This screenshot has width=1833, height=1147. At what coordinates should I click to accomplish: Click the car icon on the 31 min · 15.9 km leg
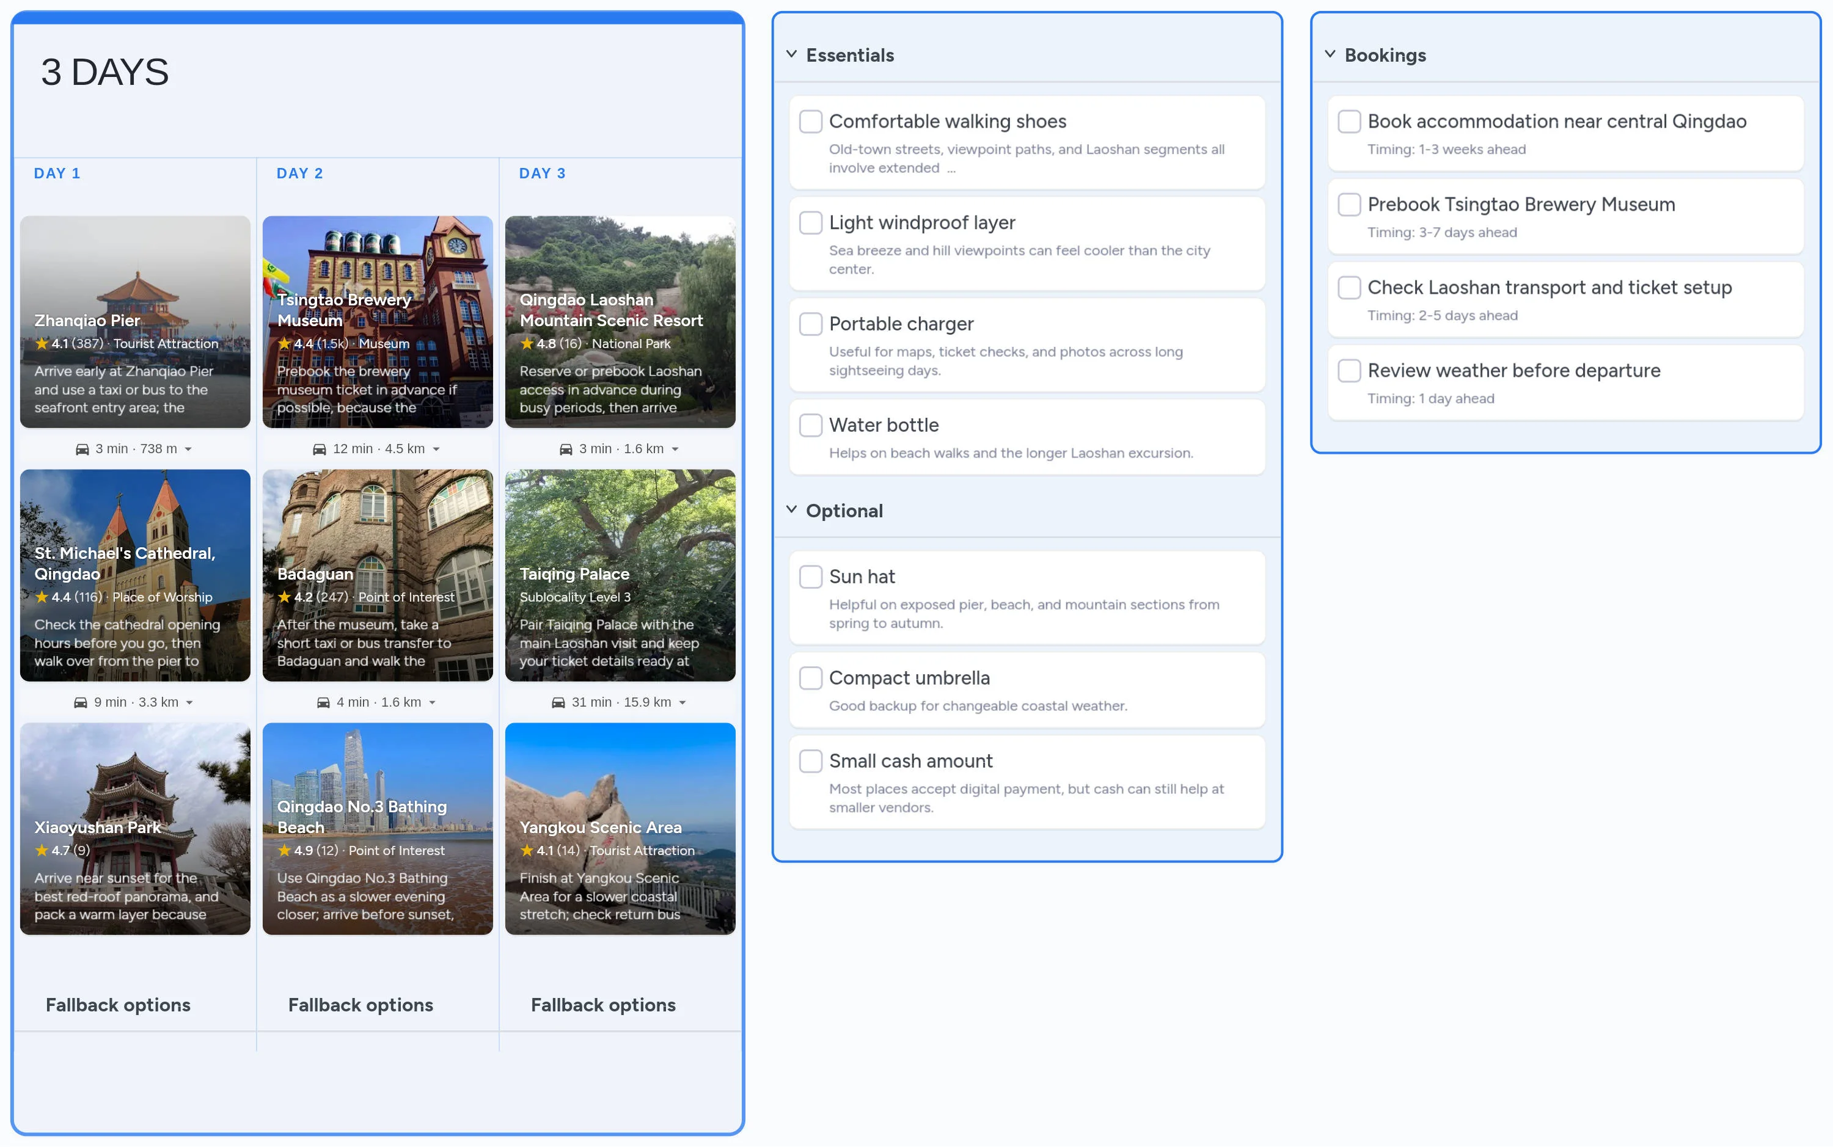(x=558, y=702)
